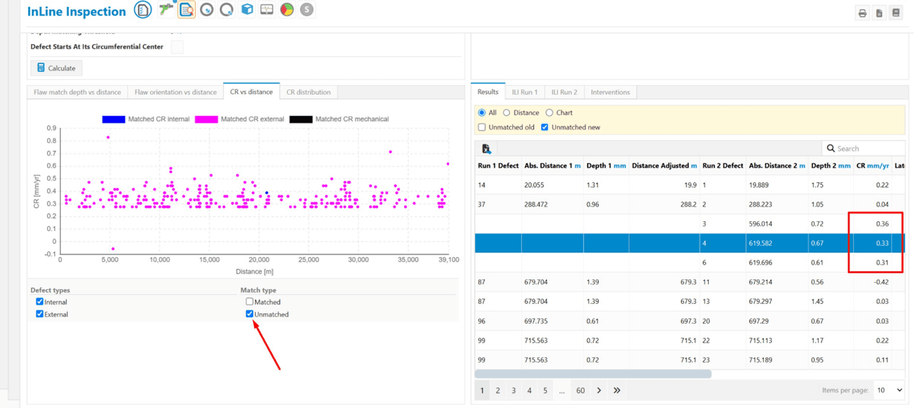Image resolution: width=914 pixels, height=408 pixels.
Task: Toggle Matched CR internal blue legend swatch
Action: point(114,119)
